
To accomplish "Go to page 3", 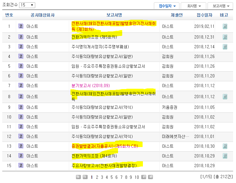I will (102, 177).
